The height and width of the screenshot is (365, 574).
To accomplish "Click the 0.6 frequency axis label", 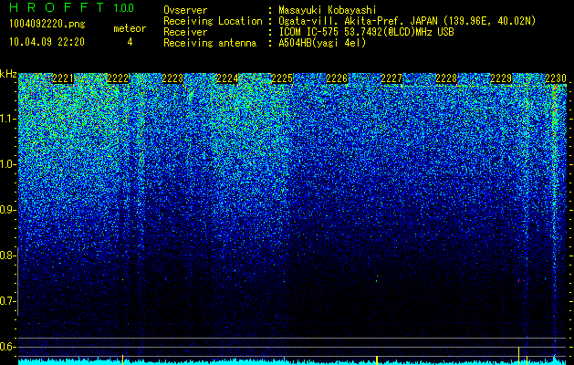I will [7, 347].
